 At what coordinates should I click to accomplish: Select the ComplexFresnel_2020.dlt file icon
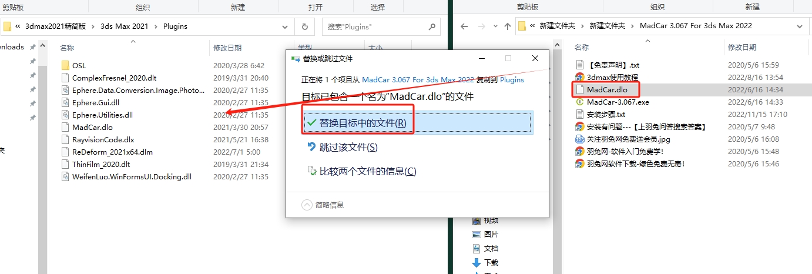[x=65, y=78]
